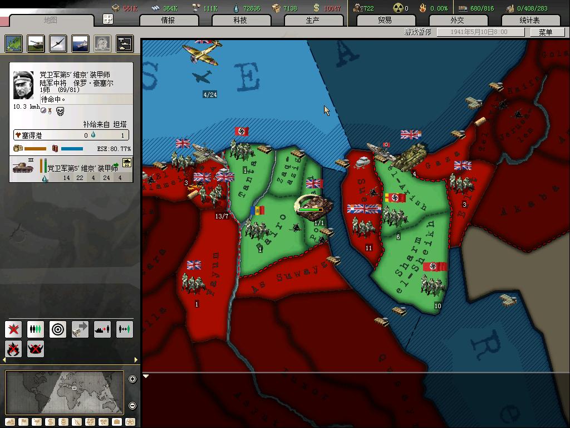Viewport: 570px width, 428px height.
Task: Click the metal resource icon showing 364K
Action: point(155,8)
